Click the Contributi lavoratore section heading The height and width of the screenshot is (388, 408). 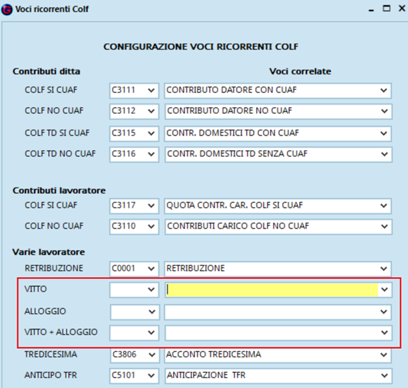(x=59, y=191)
